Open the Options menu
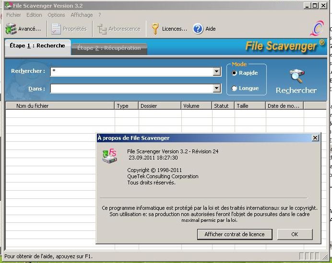332x263 pixels. coord(56,15)
